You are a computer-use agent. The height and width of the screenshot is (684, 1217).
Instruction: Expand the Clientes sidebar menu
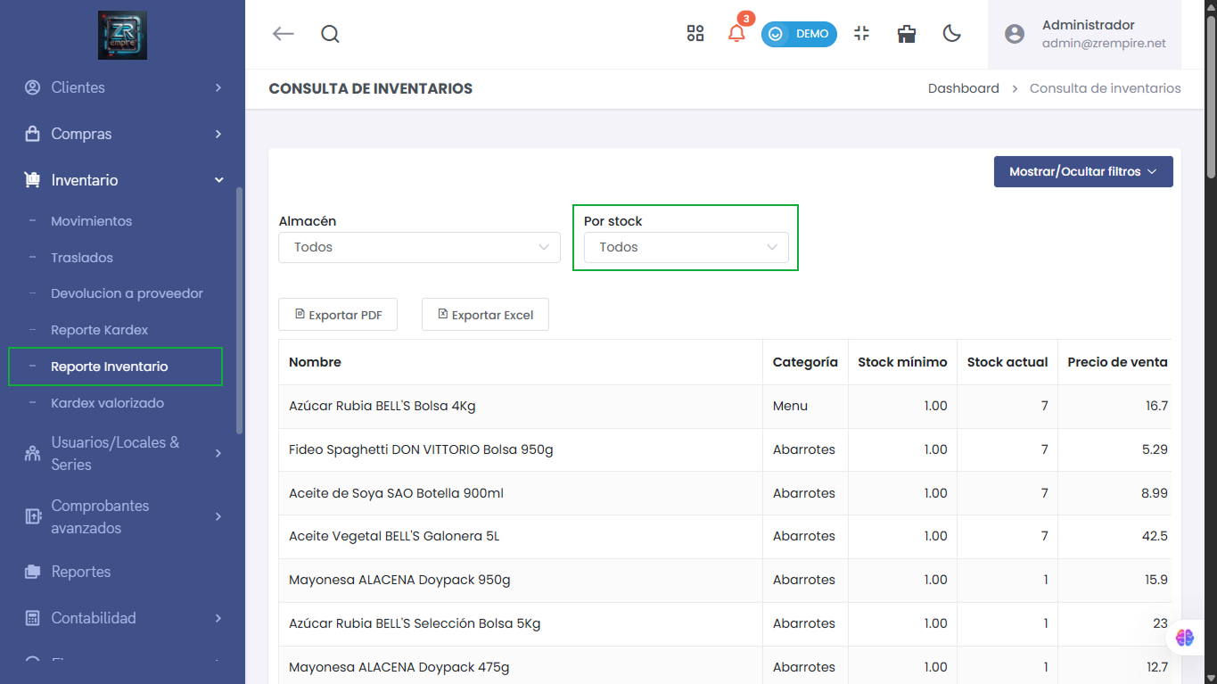(x=123, y=87)
